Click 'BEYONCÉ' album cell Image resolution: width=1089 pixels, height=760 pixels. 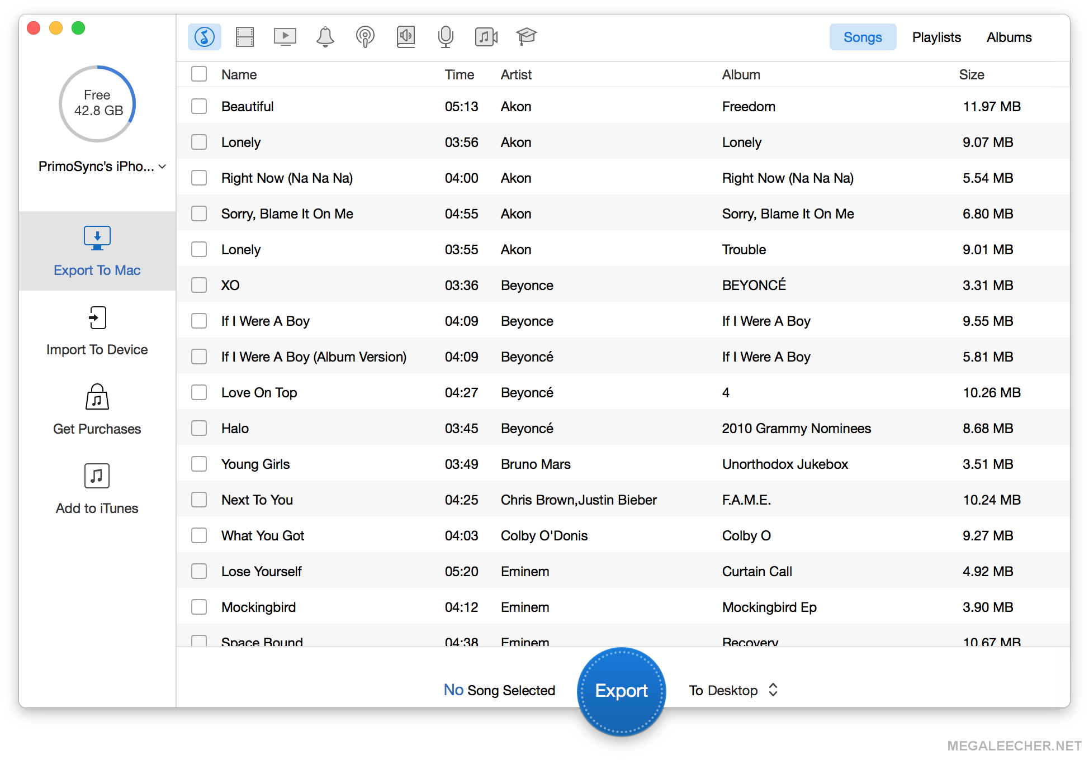point(754,285)
